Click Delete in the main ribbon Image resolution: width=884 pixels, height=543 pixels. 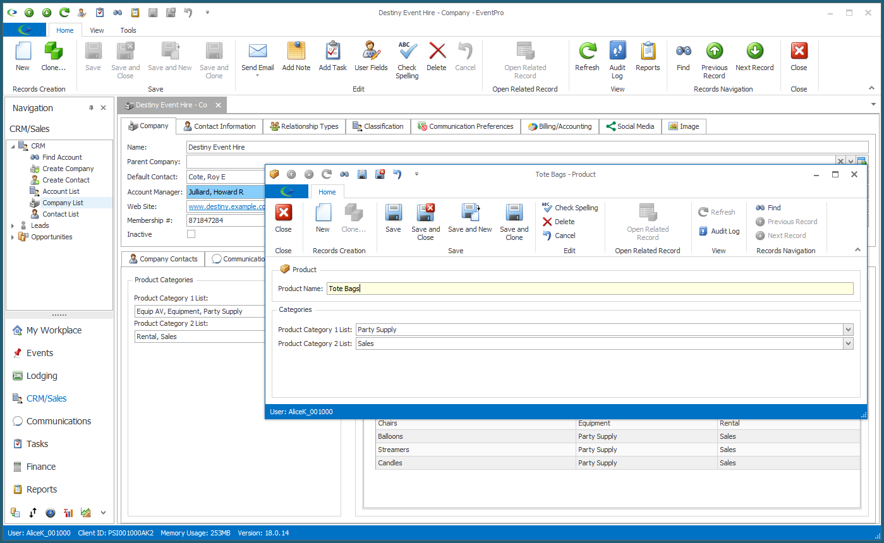[x=437, y=56]
